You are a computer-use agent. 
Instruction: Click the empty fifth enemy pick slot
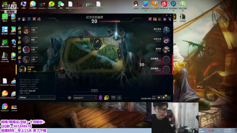[x=166, y=69]
